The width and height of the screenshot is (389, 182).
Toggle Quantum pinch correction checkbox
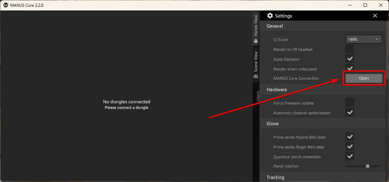click(x=350, y=157)
